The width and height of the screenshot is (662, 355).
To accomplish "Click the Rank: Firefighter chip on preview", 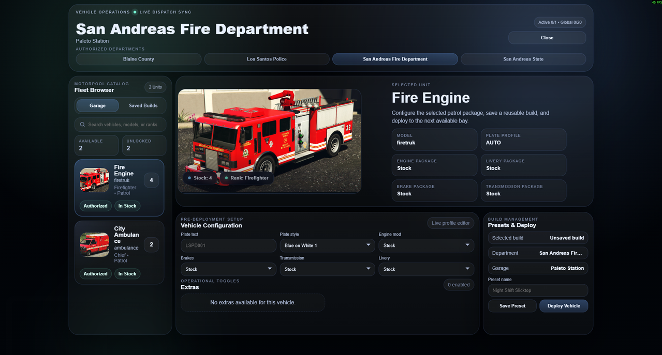I will coord(246,178).
